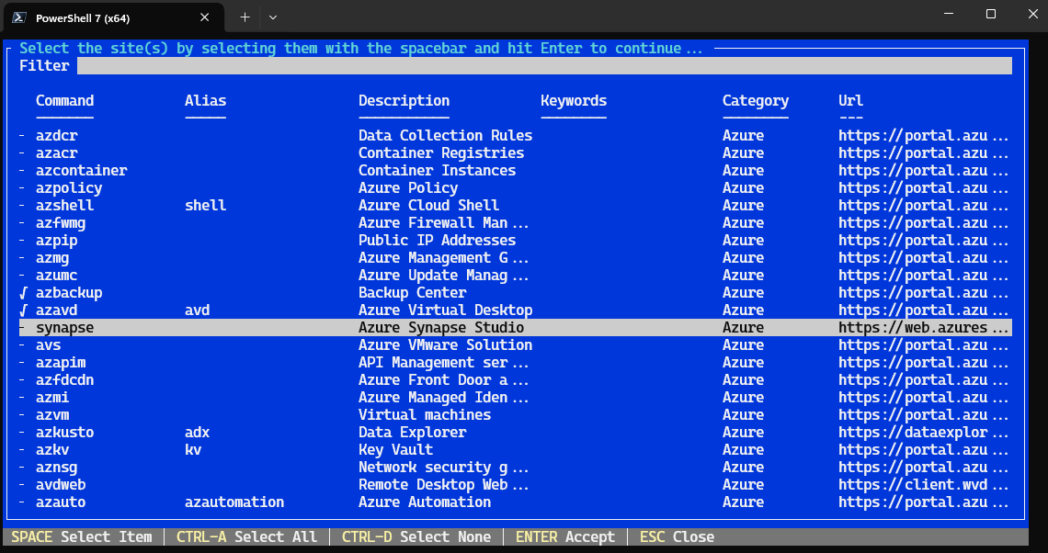Expand the new tab profile dropdown chevron
Viewport: 1048px width, 553px height.
(273, 17)
